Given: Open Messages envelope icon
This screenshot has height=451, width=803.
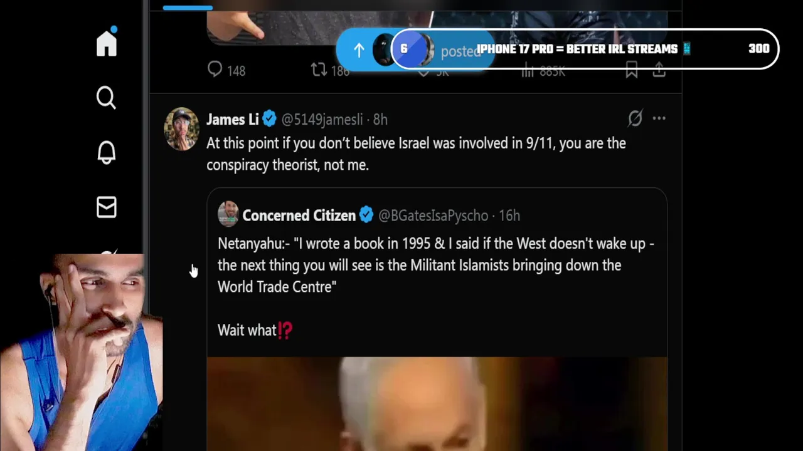Looking at the screenshot, I should [107, 207].
